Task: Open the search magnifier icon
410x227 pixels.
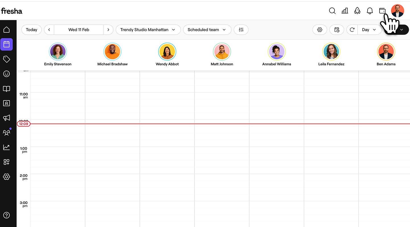Action: (332, 11)
